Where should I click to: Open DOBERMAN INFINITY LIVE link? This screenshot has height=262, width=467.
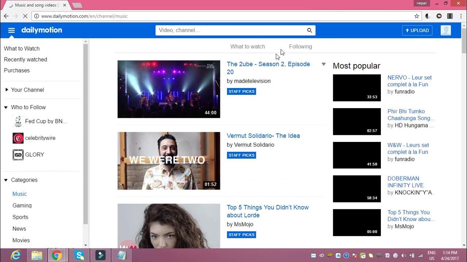pos(405,182)
